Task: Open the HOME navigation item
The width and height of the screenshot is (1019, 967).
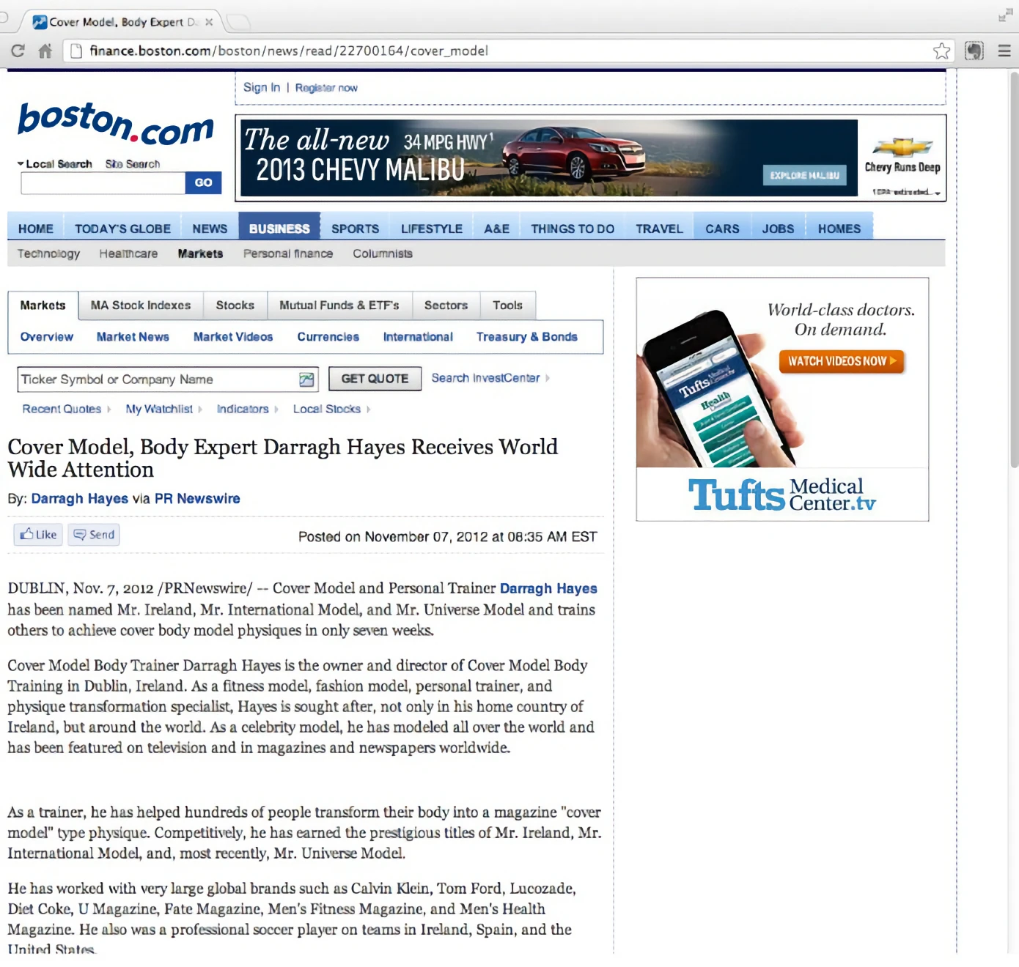Action: (x=36, y=229)
